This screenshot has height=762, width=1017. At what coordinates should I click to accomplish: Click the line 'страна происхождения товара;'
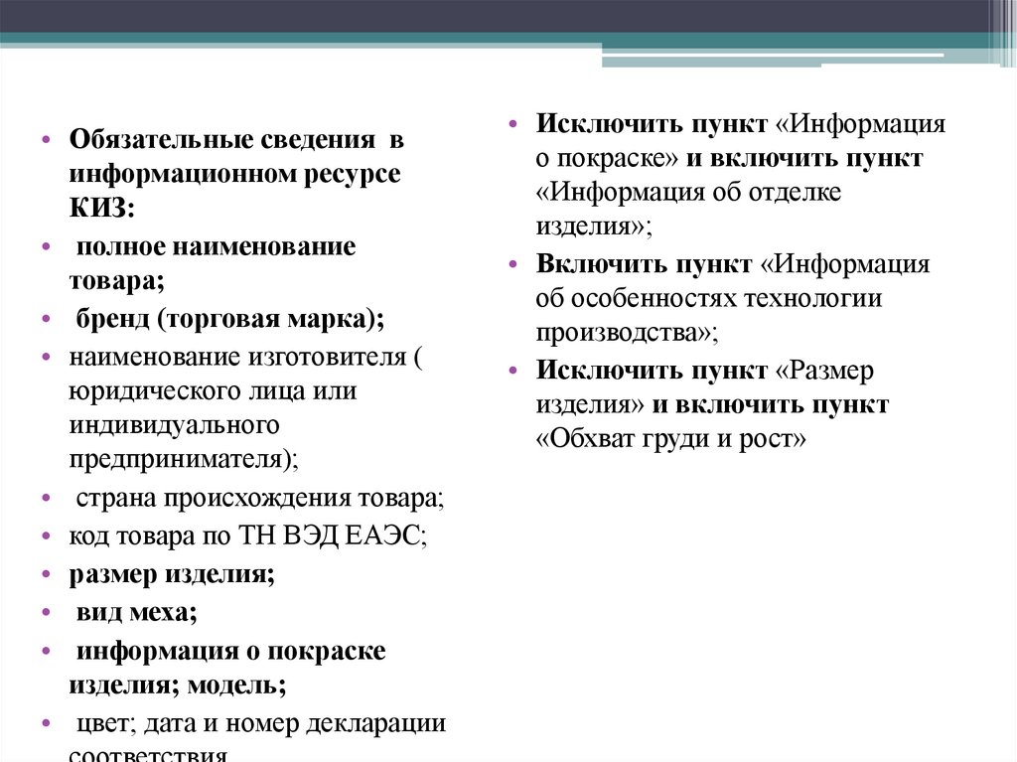pyautogui.click(x=260, y=498)
